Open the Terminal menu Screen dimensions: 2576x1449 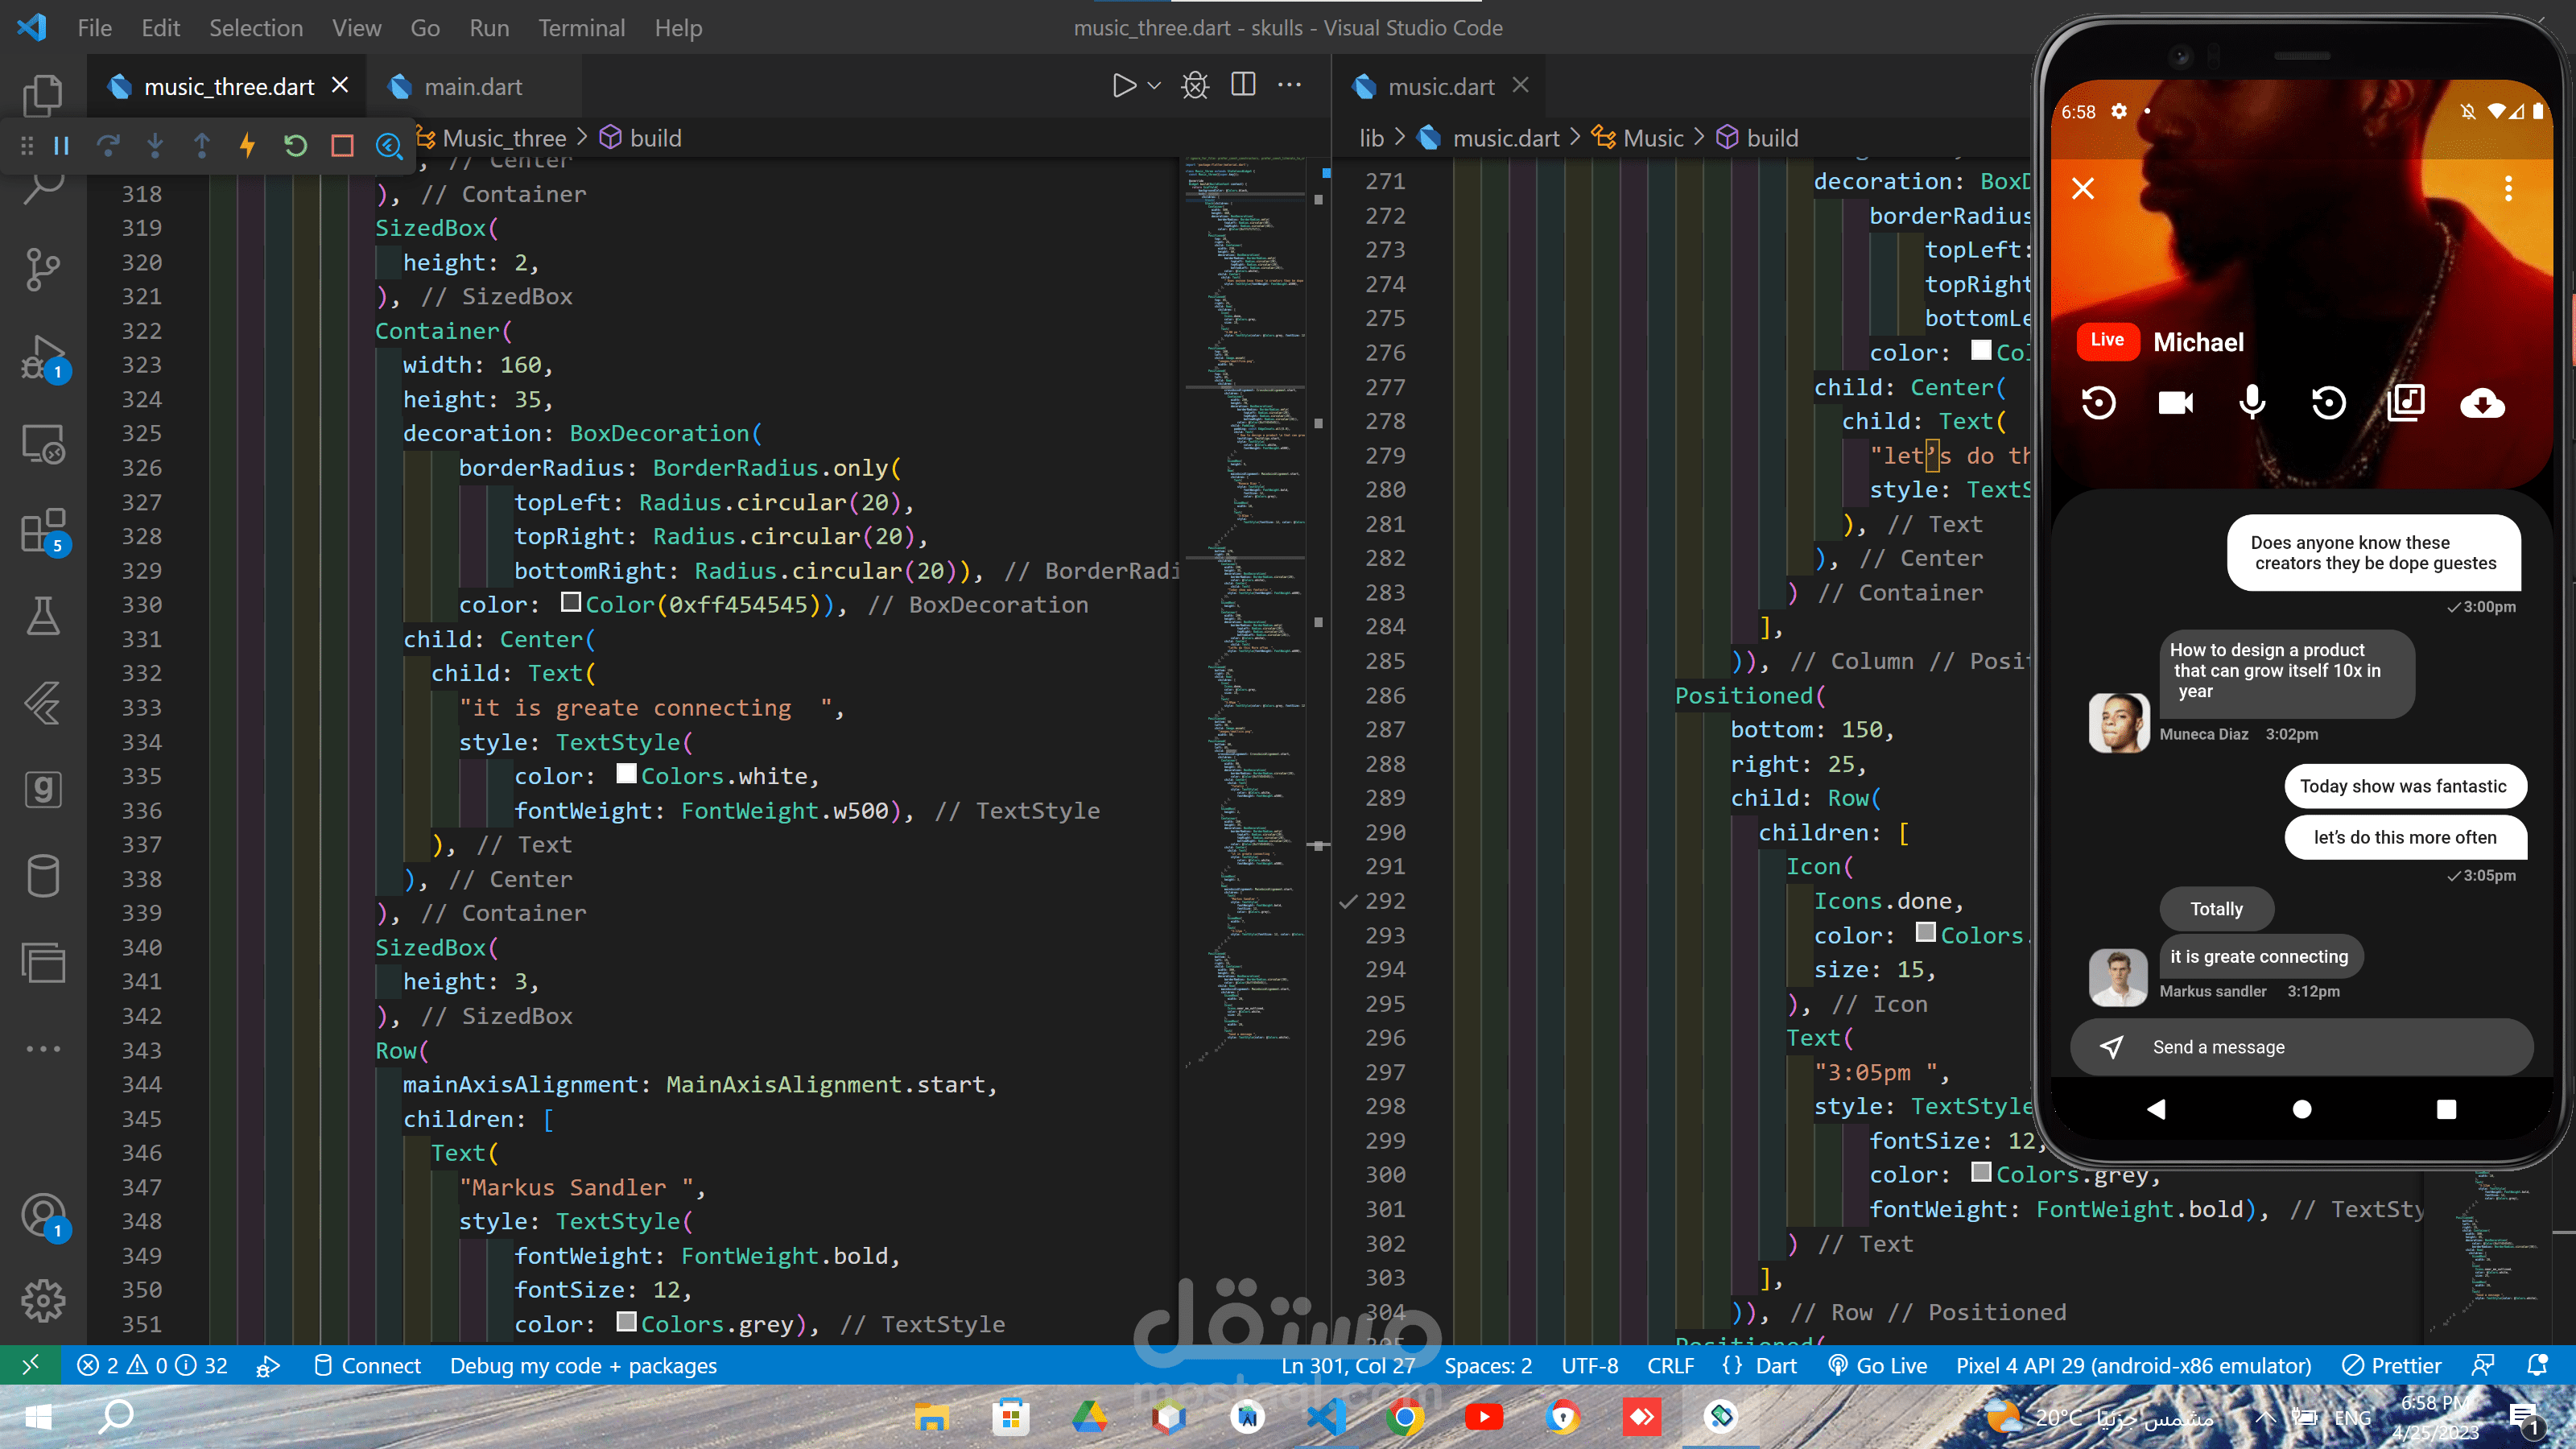tap(581, 28)
